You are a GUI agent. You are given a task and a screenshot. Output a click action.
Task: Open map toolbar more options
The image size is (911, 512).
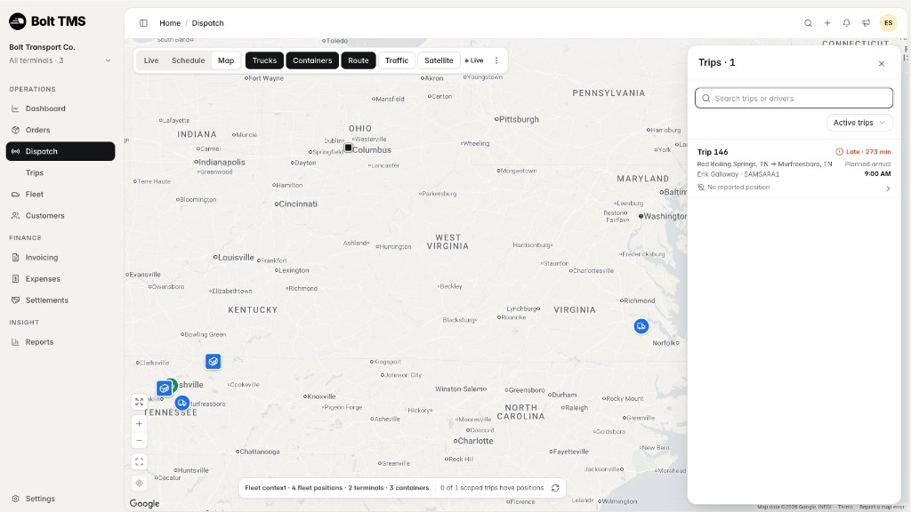coord(496,60)
